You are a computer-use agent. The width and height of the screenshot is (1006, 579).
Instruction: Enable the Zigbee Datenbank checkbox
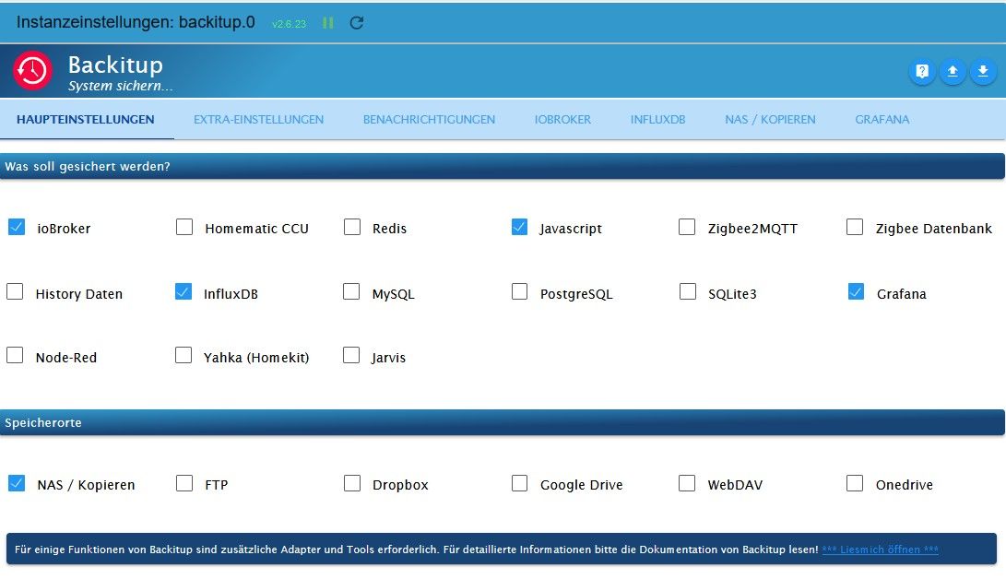[855, 227]
